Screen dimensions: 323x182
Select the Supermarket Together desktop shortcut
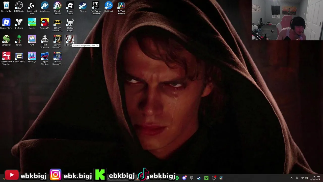tap(6, 59)
